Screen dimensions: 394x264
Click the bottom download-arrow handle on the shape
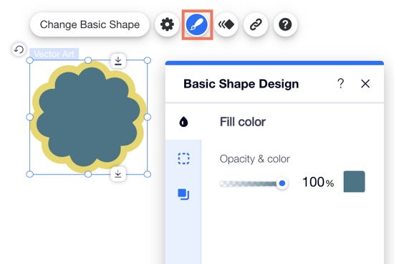point(118,174)
